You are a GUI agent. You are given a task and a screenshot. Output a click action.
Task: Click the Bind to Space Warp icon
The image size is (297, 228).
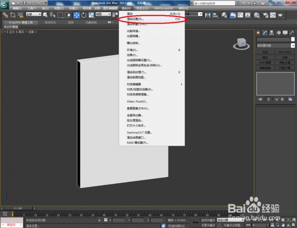pos(20,15)
